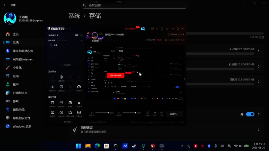
Task: Click 画质 icon in 直播伴侣 bottom bar
Action: point(148,113)
